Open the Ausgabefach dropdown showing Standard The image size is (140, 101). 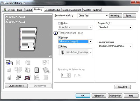pos(115,27)
